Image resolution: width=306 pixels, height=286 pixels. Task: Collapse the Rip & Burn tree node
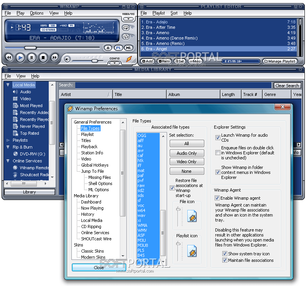pos(8,147)
